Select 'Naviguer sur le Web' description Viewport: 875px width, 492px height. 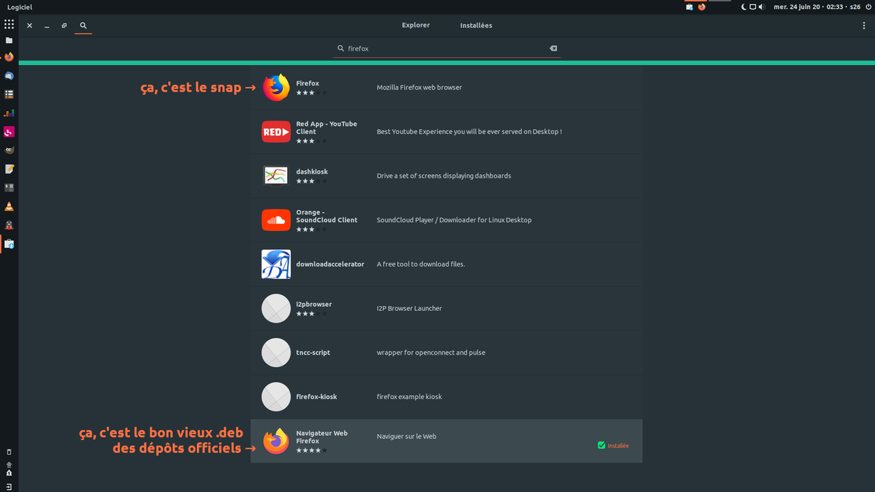click(406, 437)
